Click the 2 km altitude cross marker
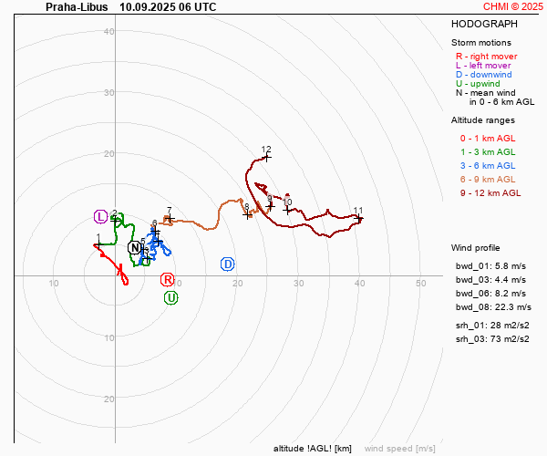The height and width of the screenshot is (456, 547). [115, 220]
